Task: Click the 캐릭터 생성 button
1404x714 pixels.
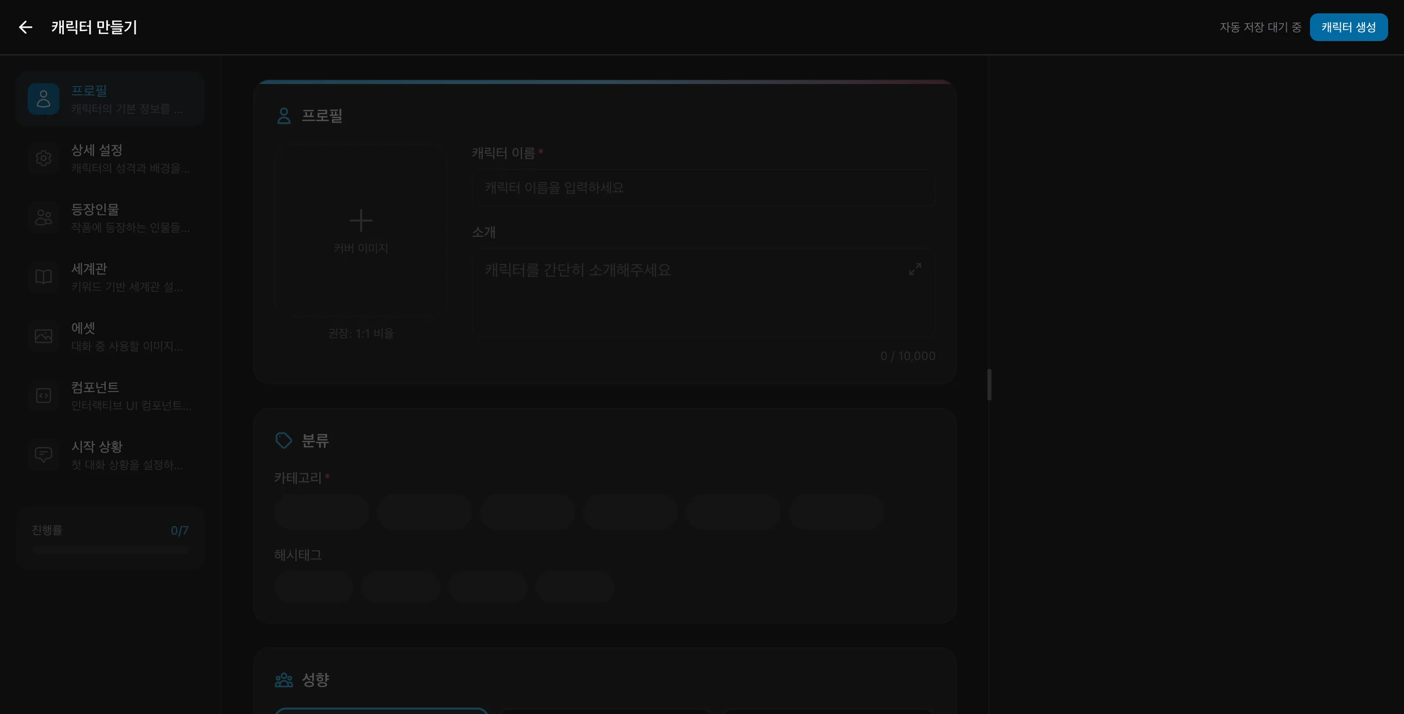Action: pos(1349,27)
